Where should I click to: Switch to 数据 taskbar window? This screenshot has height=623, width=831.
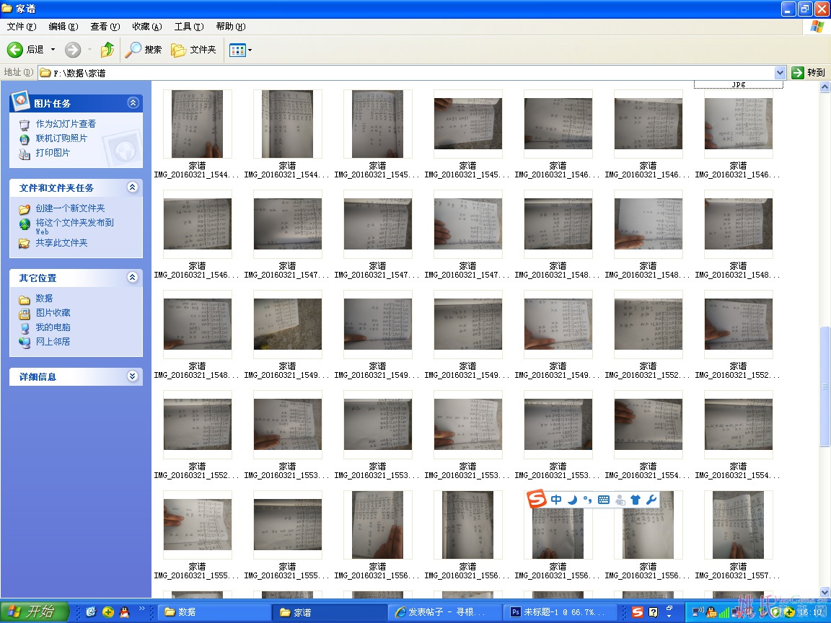tap(215, 612)
